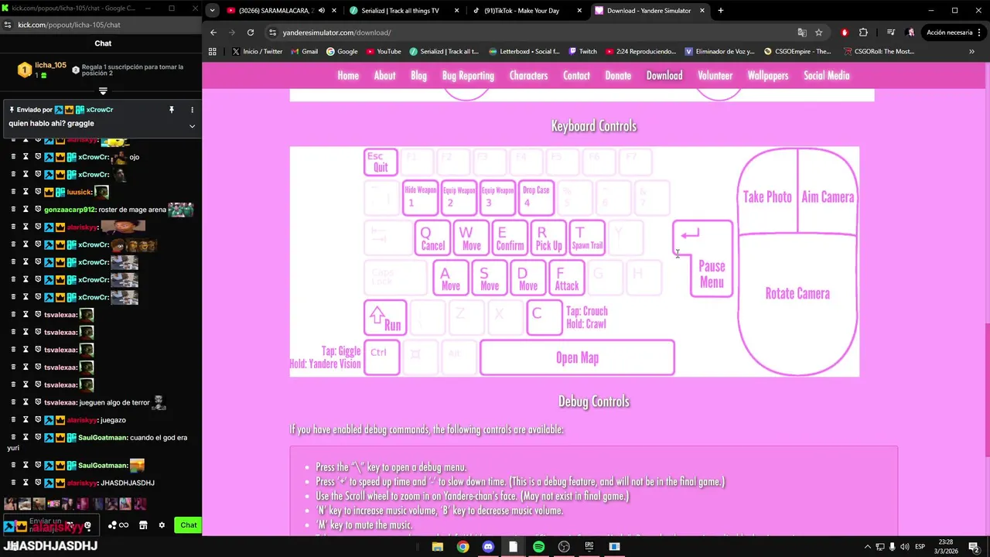Image resolution: width=990 pixels, height=557 pixels.
Task: Show more bookmarks with the double chevron
Action: tap(971, 52)
